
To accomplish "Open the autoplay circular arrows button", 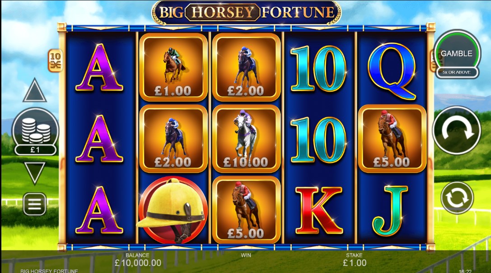I will [x=457, y=198].
